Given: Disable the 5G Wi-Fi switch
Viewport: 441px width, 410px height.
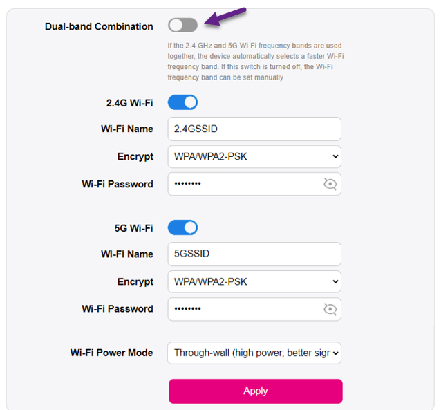Looking at the screenshot, I should [182, 227].
